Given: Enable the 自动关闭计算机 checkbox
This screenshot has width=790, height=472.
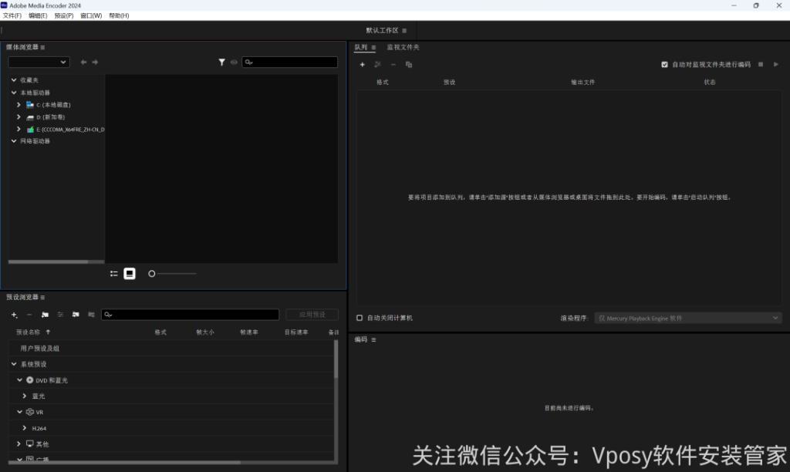Looking at the screenshot, I should tap(360, 319).
